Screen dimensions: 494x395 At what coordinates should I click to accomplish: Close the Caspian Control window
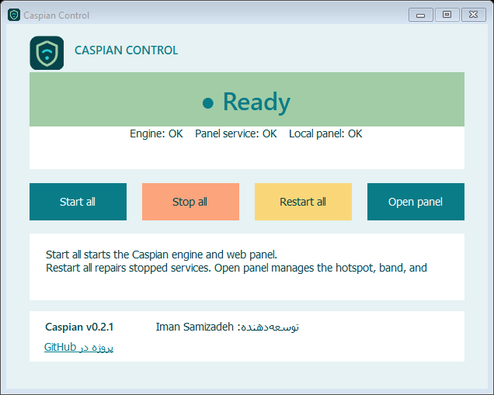[x=473, y=15]
